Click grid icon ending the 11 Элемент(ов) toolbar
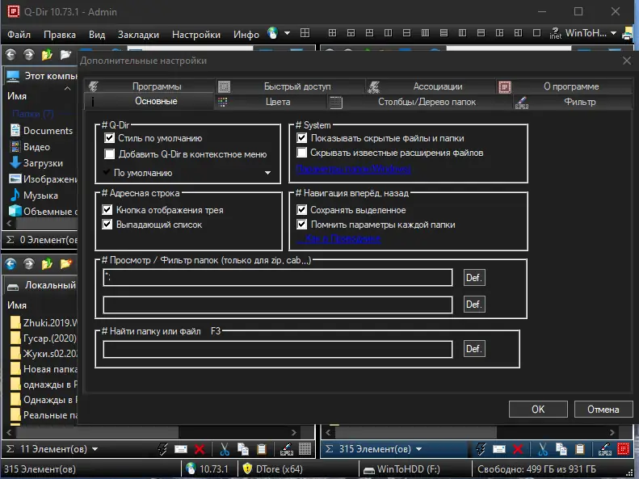This screenshot has width=639, height=479. [305, 449]
